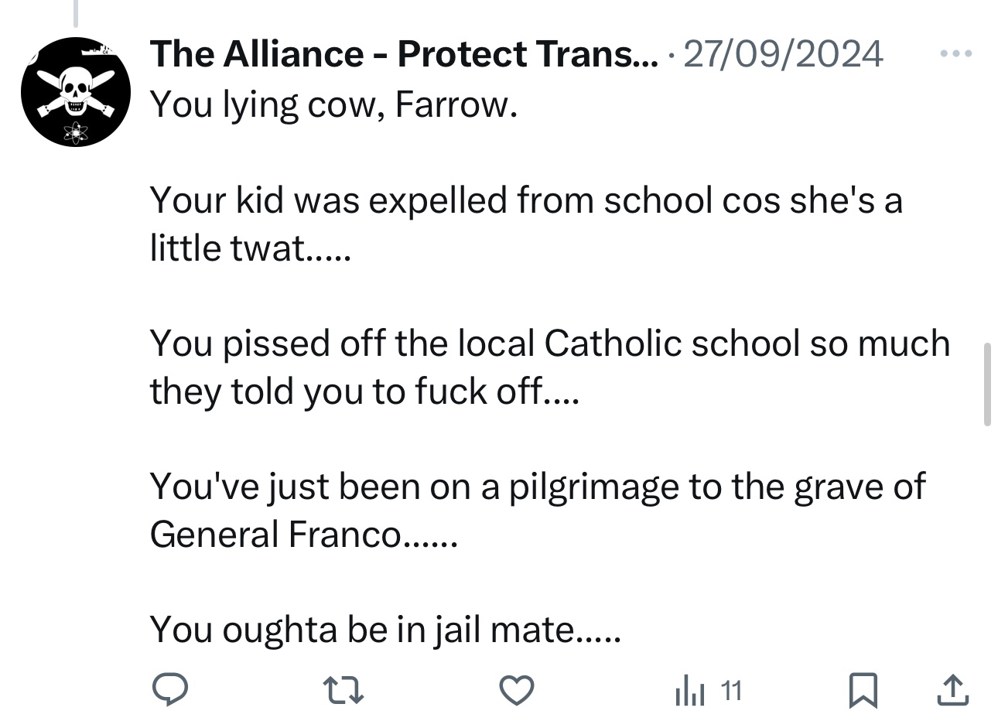The height and width of the screenshot is (721, 998).
Task: Click the reply speech bubble icon
Action: coord(171,689)
